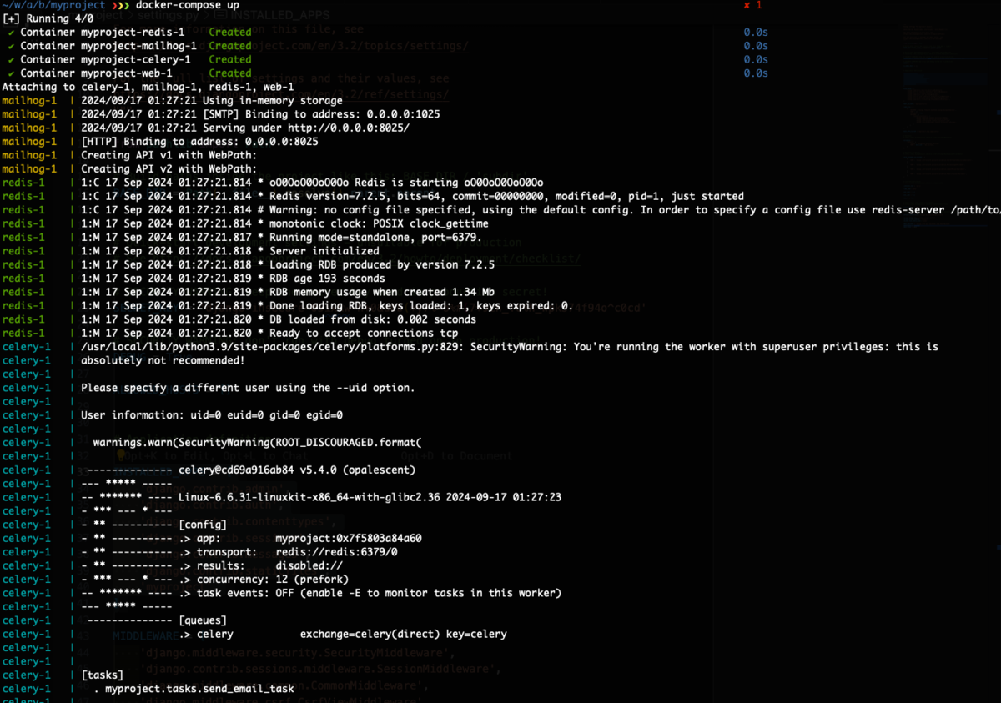Image resolution: width=1001 pixels, height=703 pixels.
Task: Click the 'Server initialized' redis line
Action: click(229, 251)
